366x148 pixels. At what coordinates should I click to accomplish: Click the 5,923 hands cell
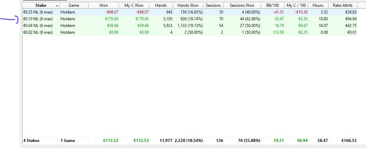pos(167,26)
